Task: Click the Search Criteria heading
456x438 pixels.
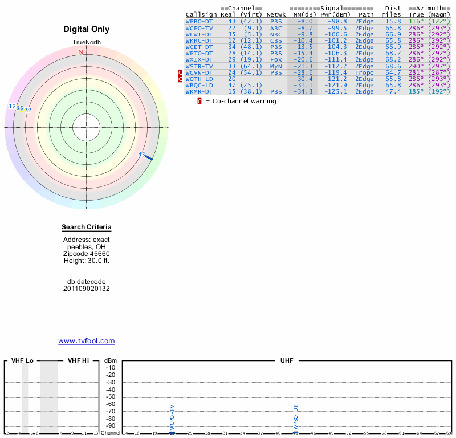Action: (87, 228)
